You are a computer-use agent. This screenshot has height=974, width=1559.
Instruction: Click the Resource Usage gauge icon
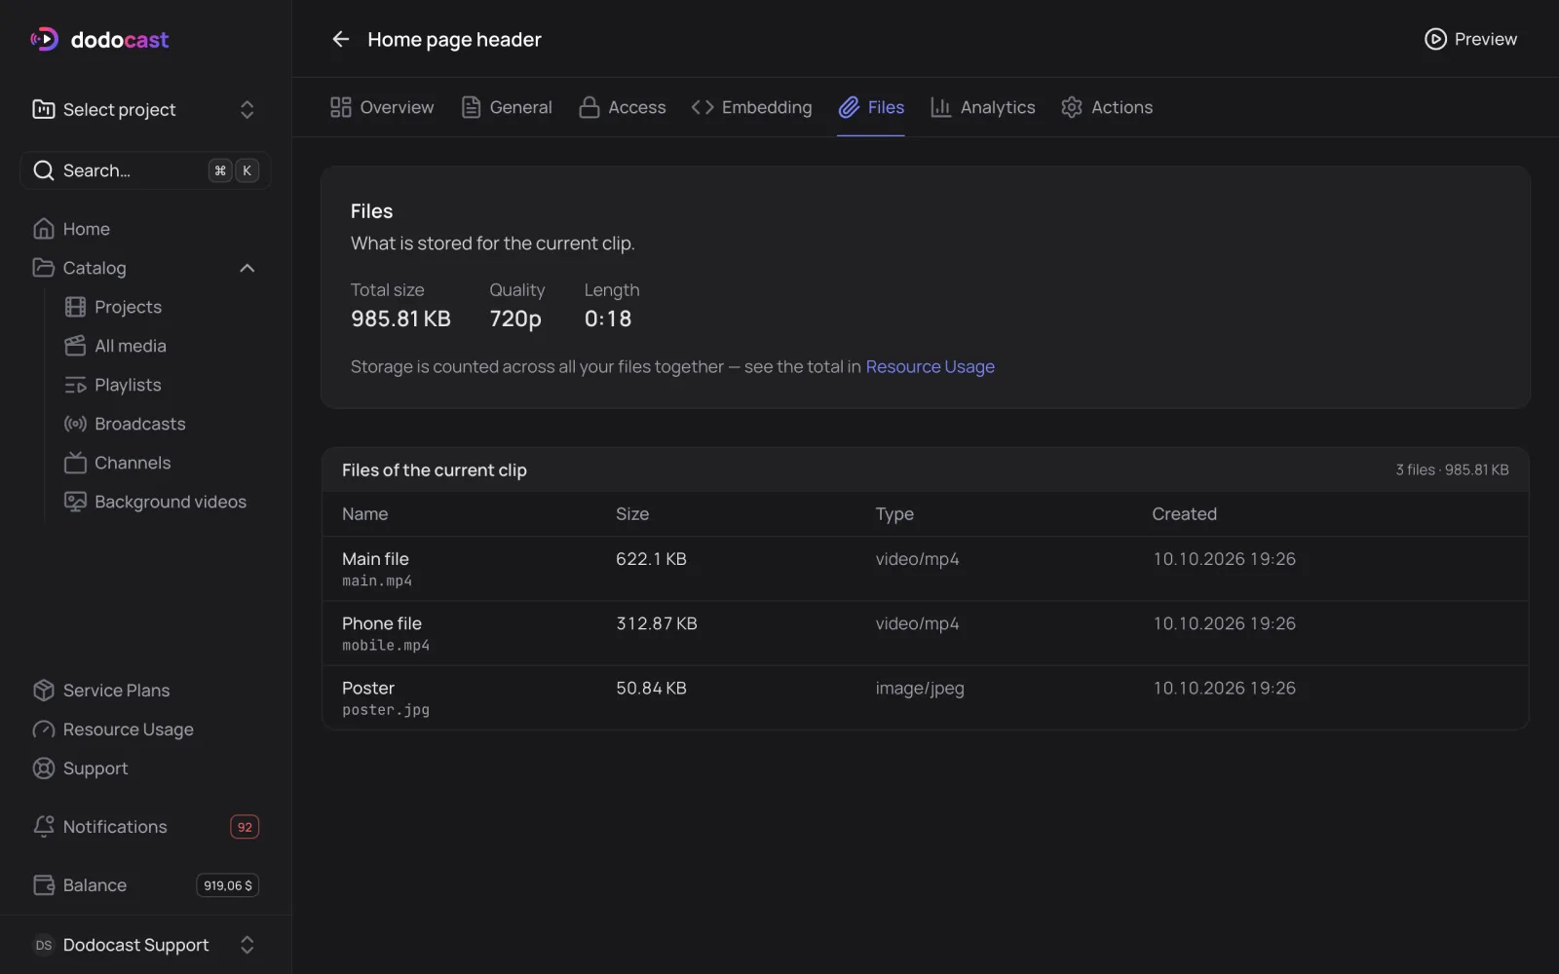[44, 730]
